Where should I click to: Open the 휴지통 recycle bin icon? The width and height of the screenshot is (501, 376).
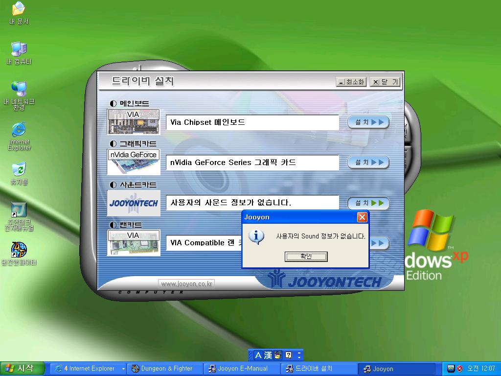(x=19, y=174)
